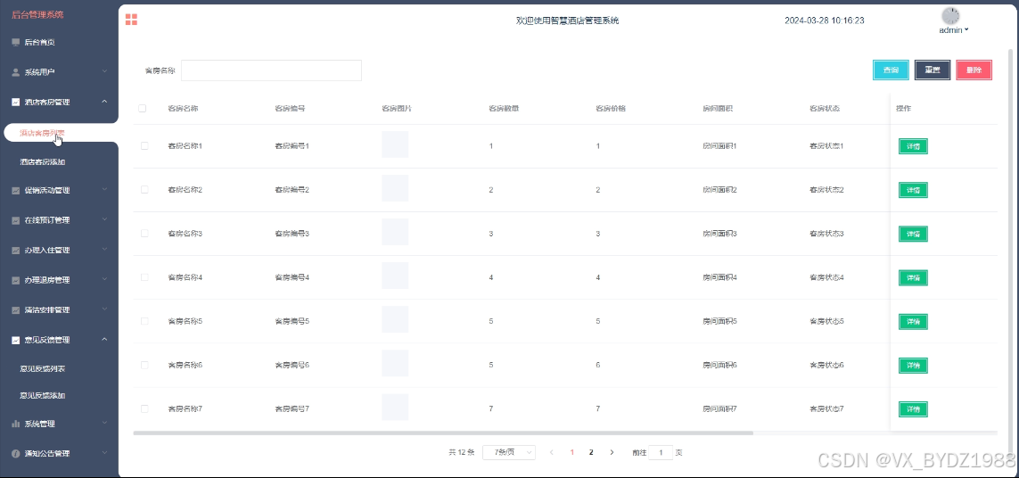Expand the 系统用户 menu chevron
This screenshot has height=478, width=1019.
point(104,71)
